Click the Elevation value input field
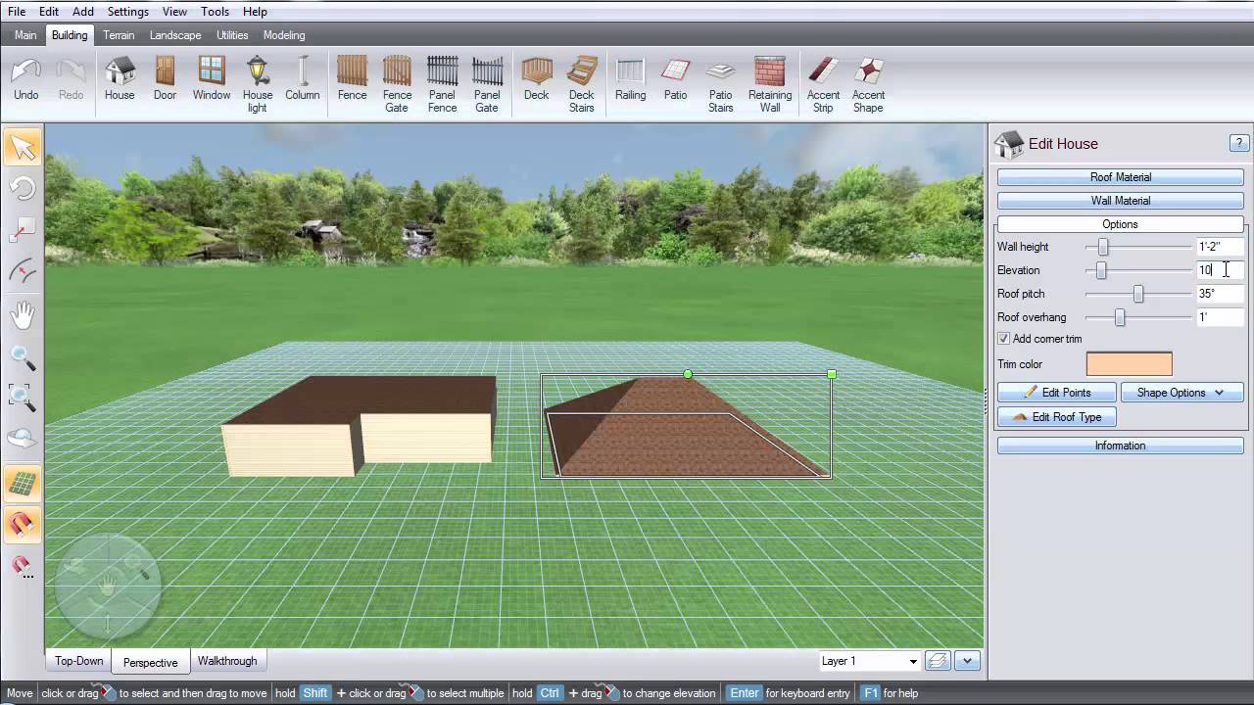1254x705 pixels. [1220, 270]
